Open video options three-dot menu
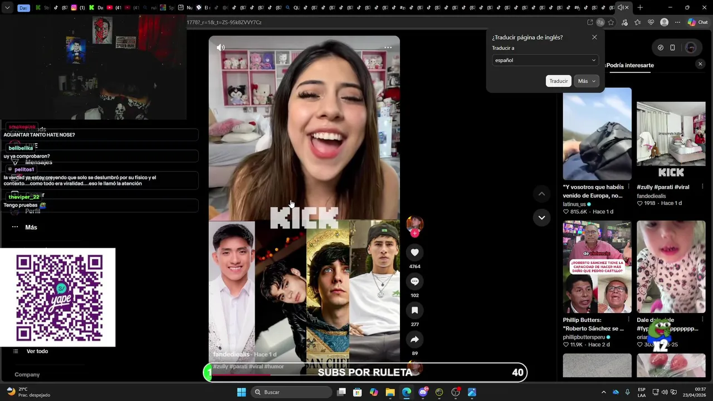The image size is (713, 401). click(x=388, y=47)
